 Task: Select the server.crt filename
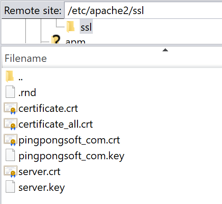tap(39, 172)
